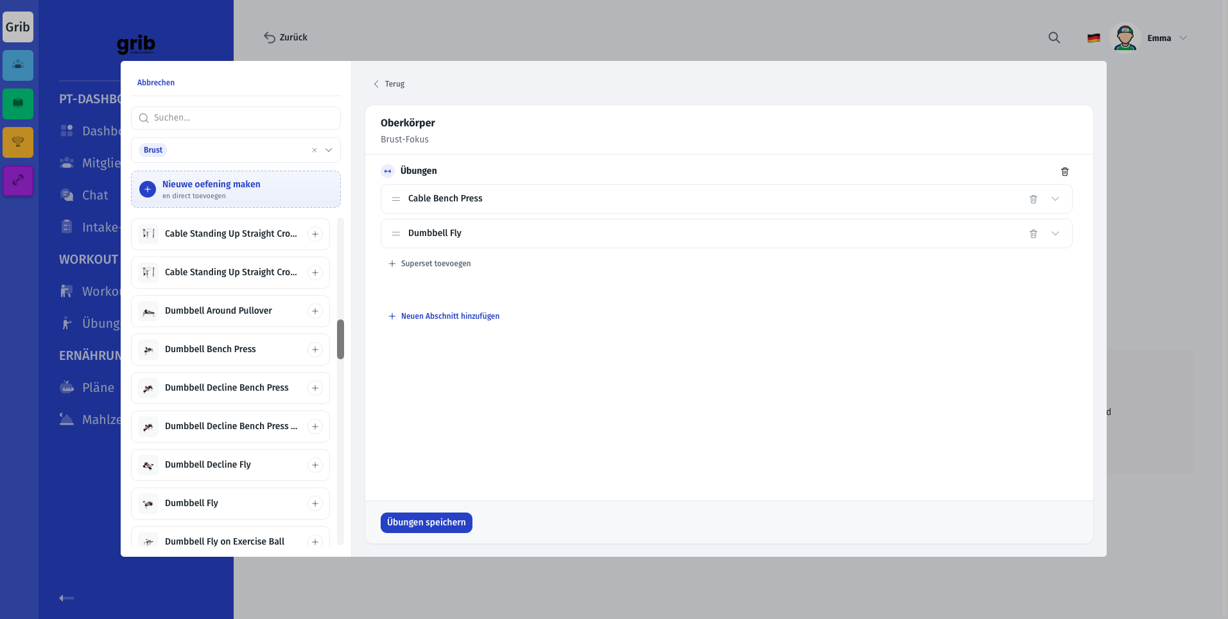Add Dumbbell Bench Press with plus icon
This screenshot has height=619, width=1228.
(315, 350)
